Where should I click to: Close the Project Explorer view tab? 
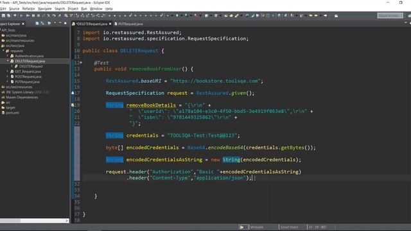point(23,24)
